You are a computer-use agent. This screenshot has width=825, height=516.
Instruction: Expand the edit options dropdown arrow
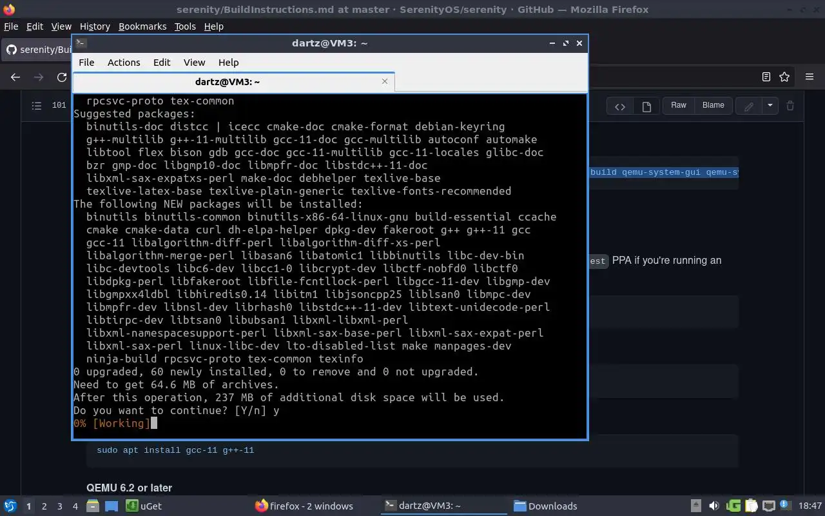[x=770, y=106]
